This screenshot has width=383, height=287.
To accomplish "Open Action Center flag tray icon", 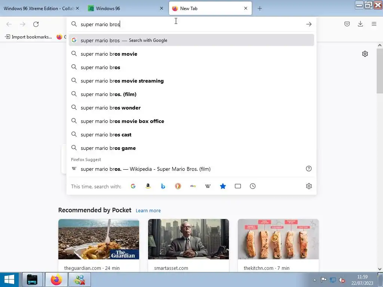I will pos(324,280).
